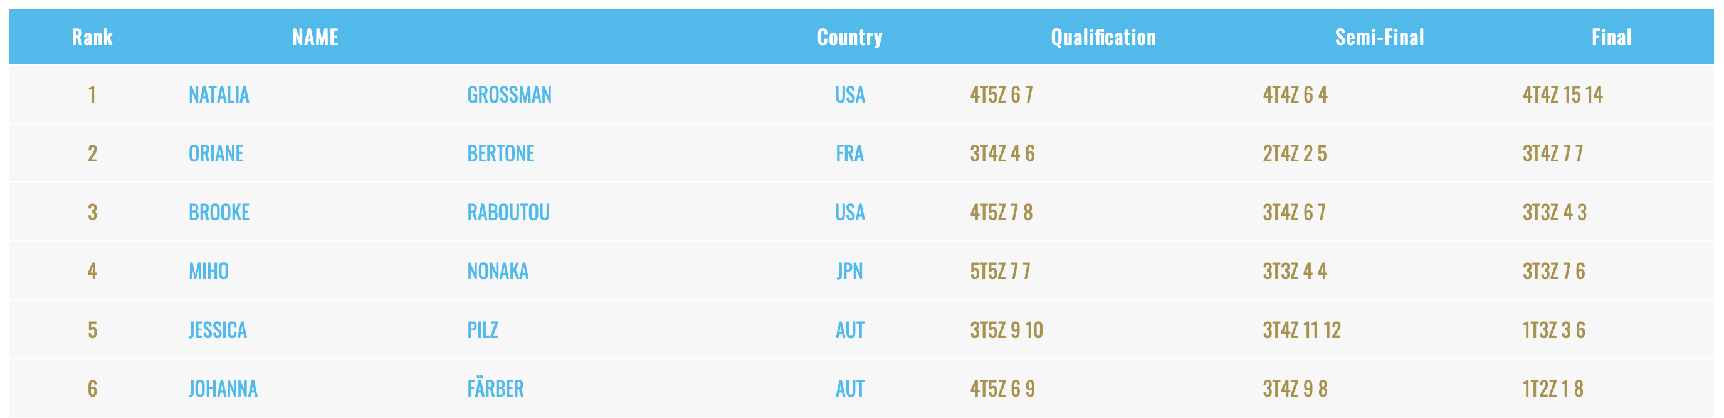Image resolution: width=1724 pixels, height=418 pixels.
Task: Click the PILZ surname link
Action: pyautogui.click(x=483, y=330)
